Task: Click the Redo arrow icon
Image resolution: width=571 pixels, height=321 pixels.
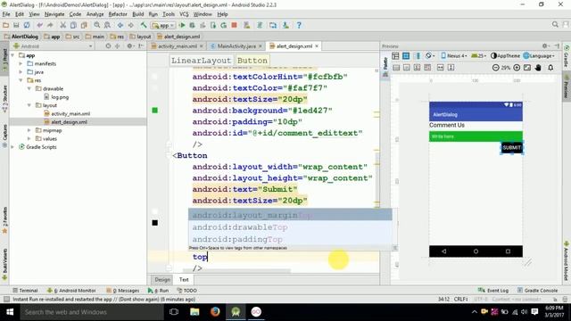Action: click(50, 25)
